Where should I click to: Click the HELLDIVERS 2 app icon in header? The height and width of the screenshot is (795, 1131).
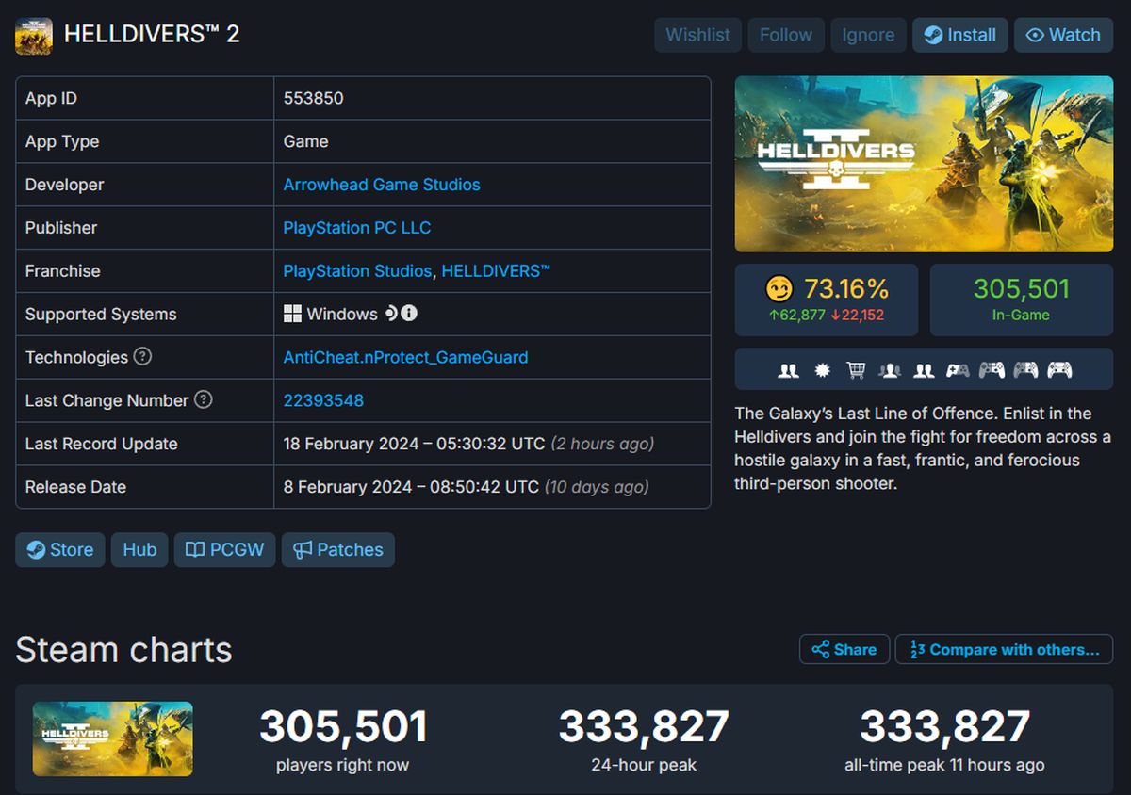pyautogui.click(x=34, y=35)
